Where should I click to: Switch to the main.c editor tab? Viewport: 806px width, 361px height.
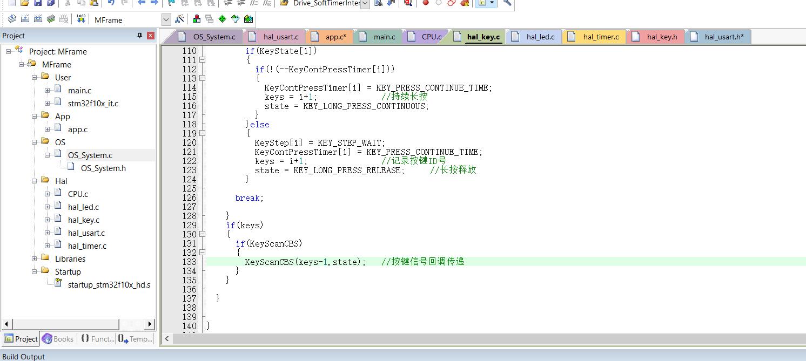[x=378, y=37]
